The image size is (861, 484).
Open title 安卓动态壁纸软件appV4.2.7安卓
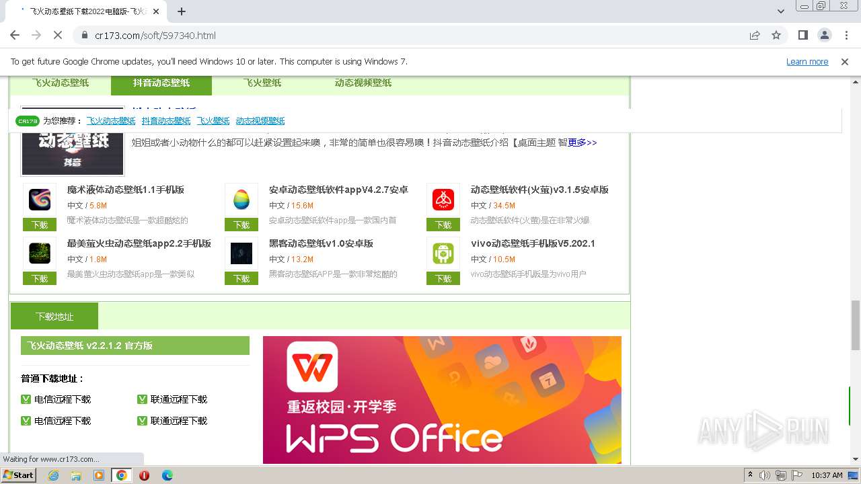point(338,190)
